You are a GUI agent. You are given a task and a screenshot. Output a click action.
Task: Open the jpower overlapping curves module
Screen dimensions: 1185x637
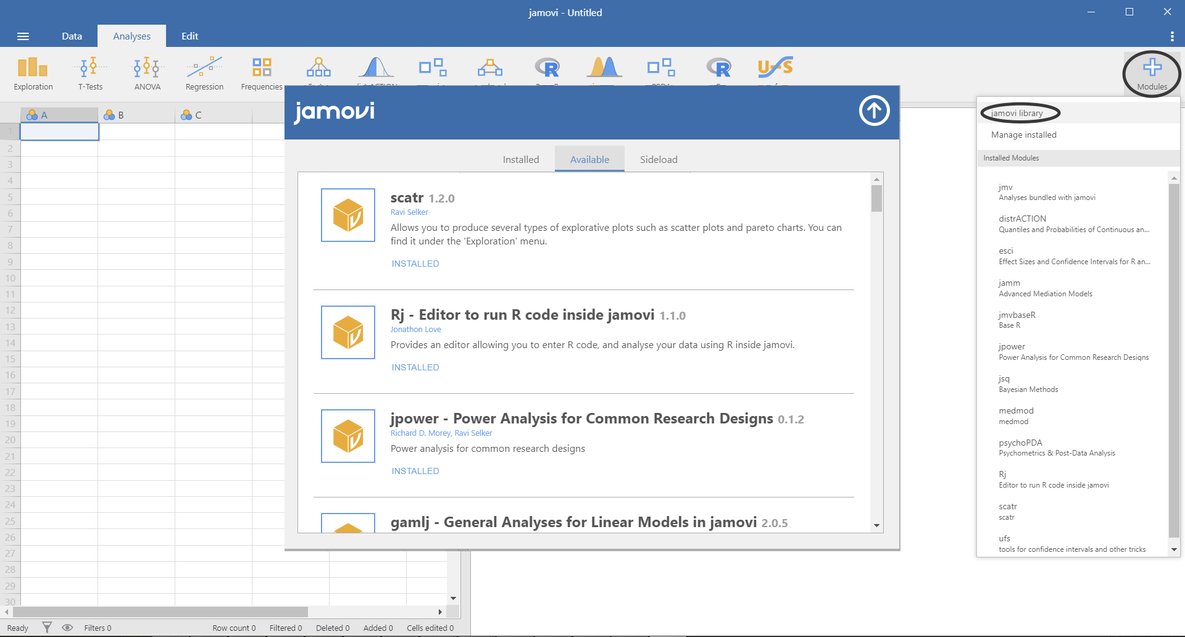coord(604,67)
